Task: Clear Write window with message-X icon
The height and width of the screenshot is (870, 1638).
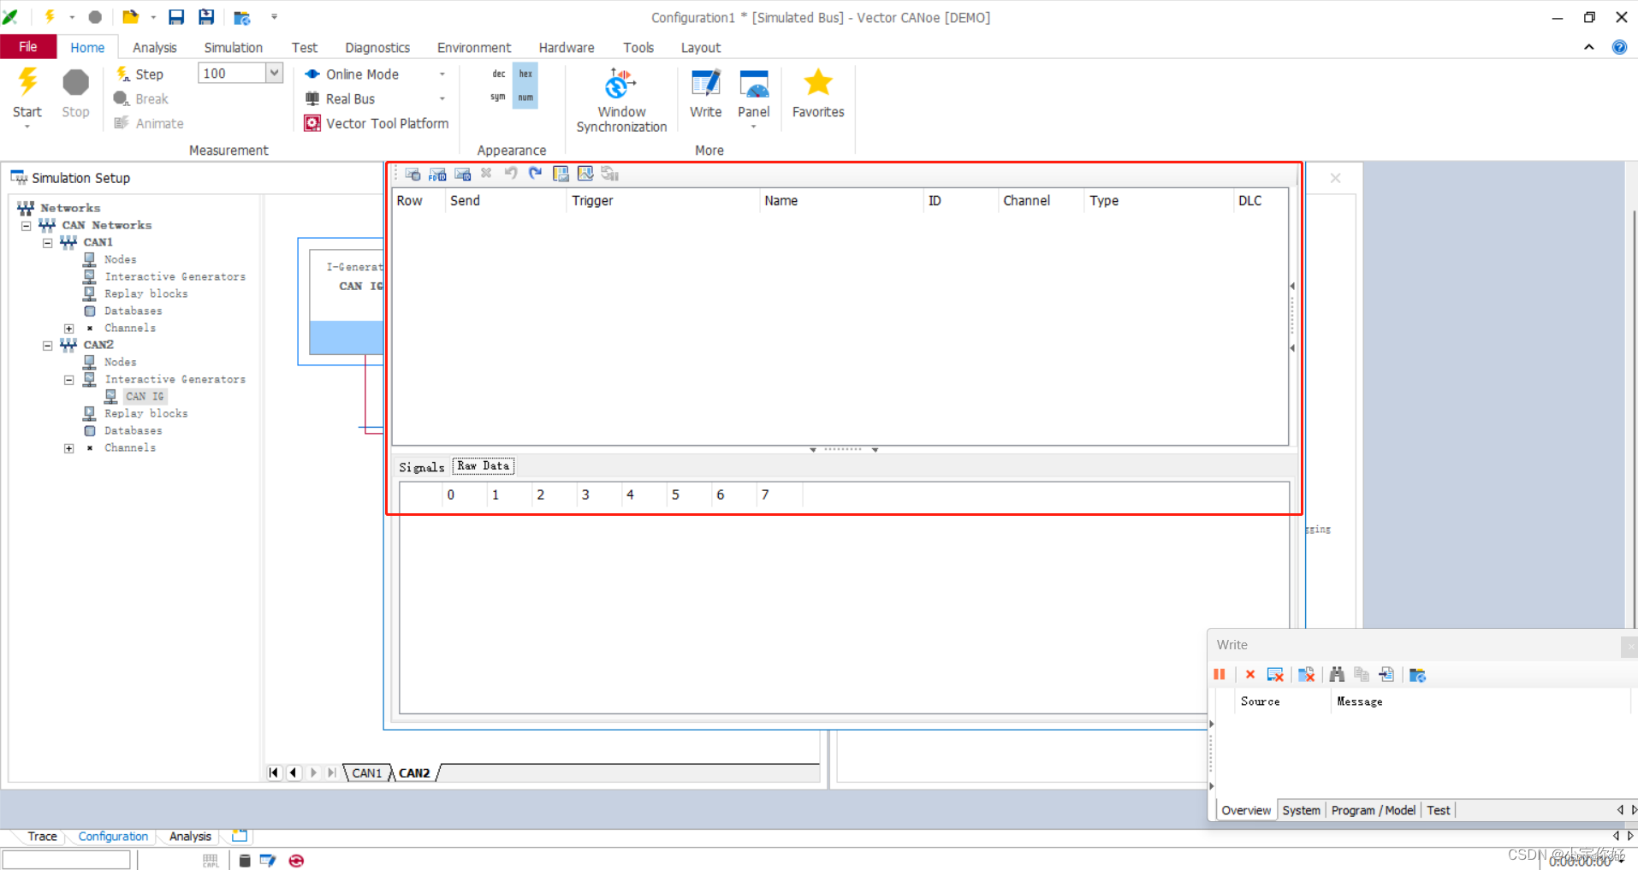Action: (x=1275, y=675)
